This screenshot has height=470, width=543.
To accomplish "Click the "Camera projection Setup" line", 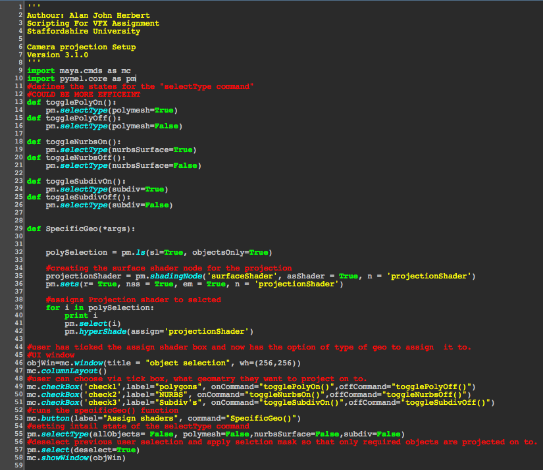I will click(x=82, y=47).
